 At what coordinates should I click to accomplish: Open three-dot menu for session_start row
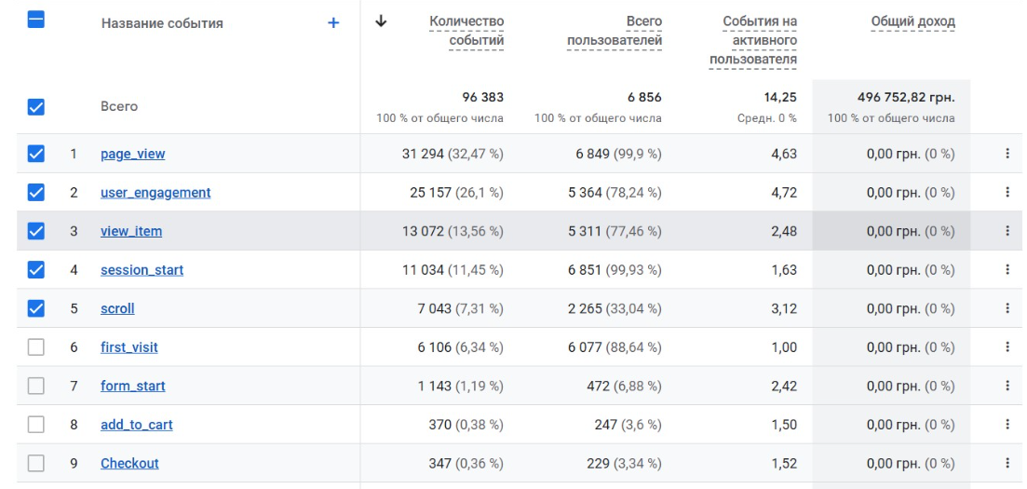click(1007, 270)
